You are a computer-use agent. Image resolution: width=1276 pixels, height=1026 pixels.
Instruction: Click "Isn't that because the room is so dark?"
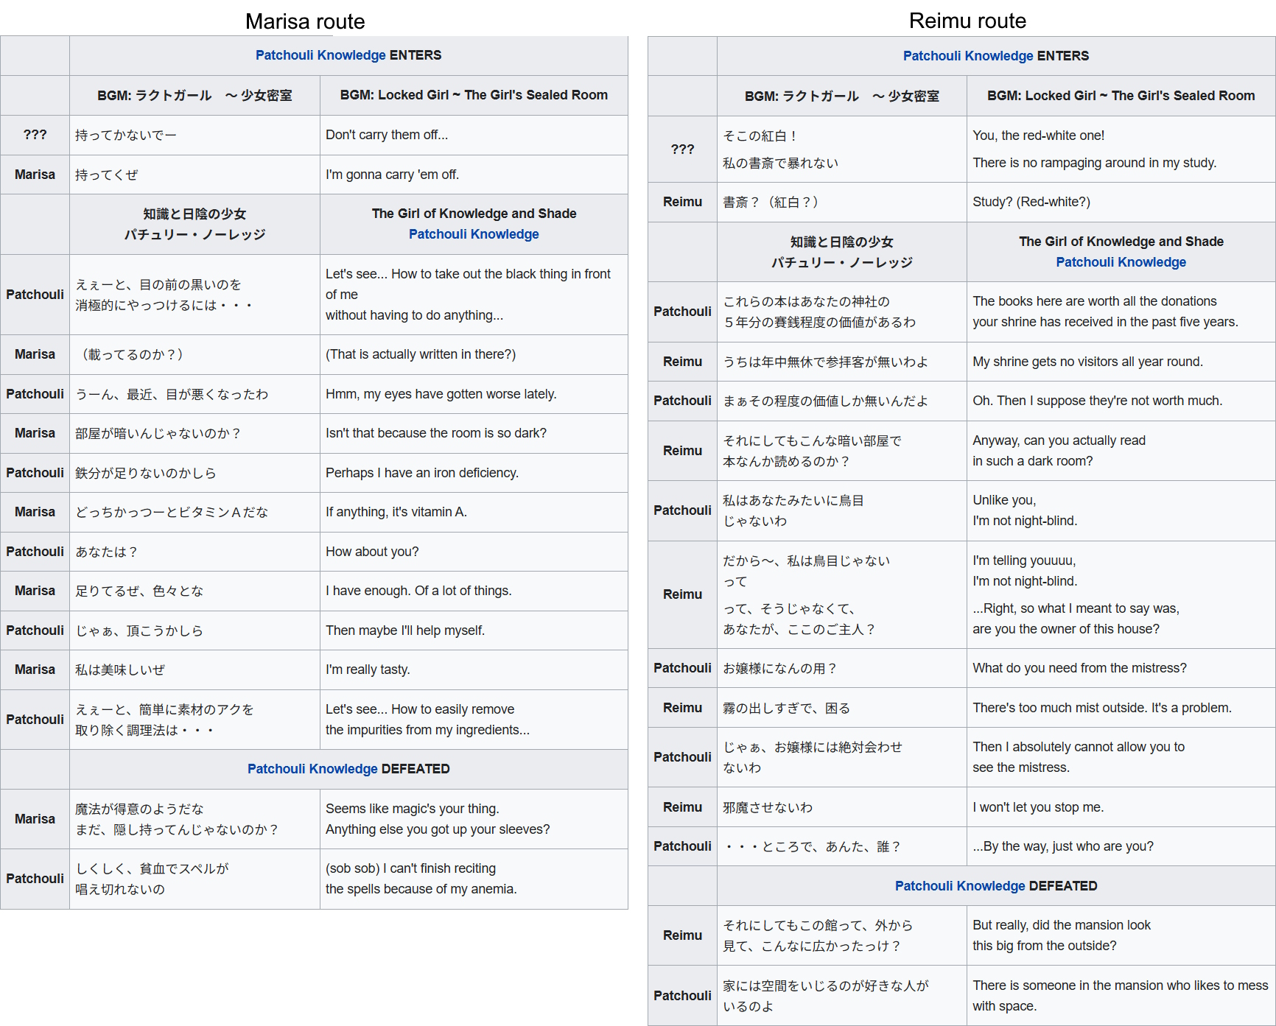pyautogui.click(x=436, y=433)
